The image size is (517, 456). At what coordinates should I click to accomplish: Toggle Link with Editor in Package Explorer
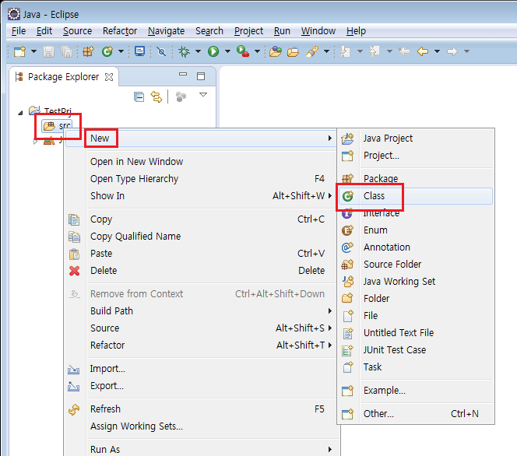click(x=157, y=96)
